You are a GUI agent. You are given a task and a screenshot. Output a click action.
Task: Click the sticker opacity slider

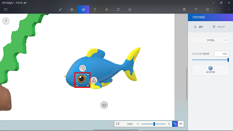pos(210,60)
